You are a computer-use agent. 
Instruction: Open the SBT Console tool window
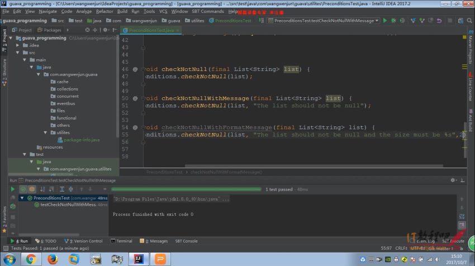click(186, 241)
